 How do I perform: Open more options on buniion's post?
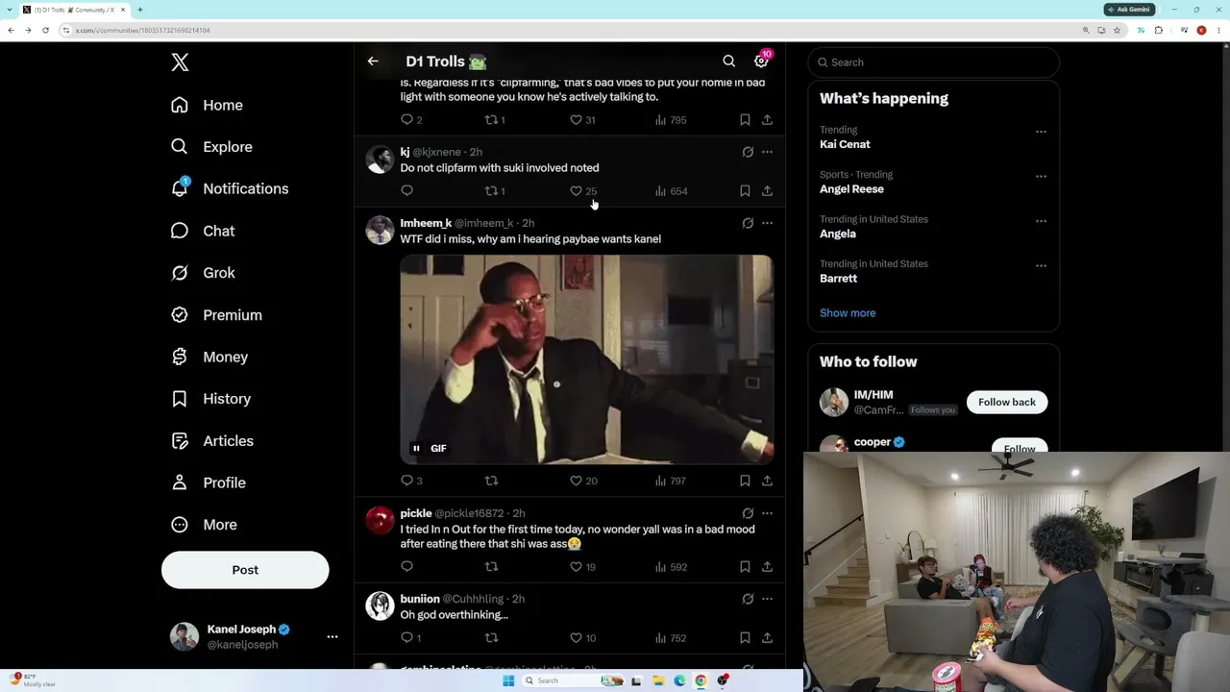click(767, 599)
